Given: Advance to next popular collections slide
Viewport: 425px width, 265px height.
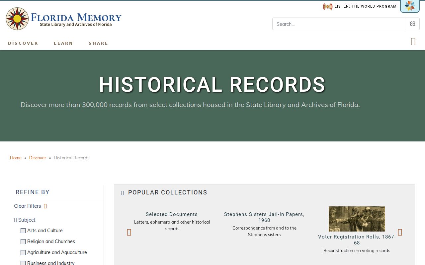Looking at the screenshot, I should coord(400,233).
